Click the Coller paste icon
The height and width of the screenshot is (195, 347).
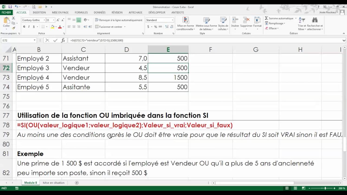[7, 20]
